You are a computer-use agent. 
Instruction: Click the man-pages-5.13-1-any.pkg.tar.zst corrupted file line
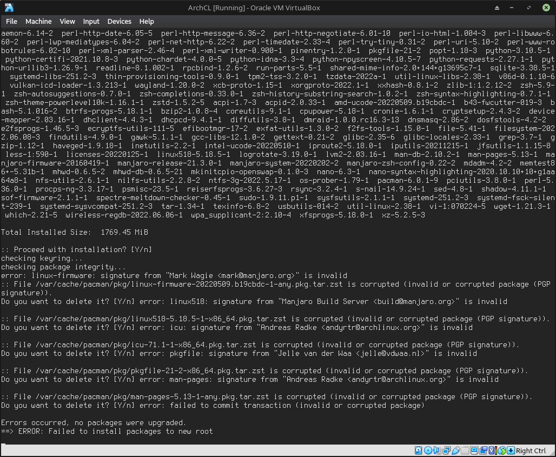click(x=267, y=397)
